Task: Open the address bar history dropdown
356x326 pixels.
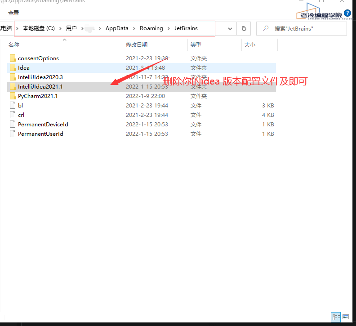Action: click(230, 29)
